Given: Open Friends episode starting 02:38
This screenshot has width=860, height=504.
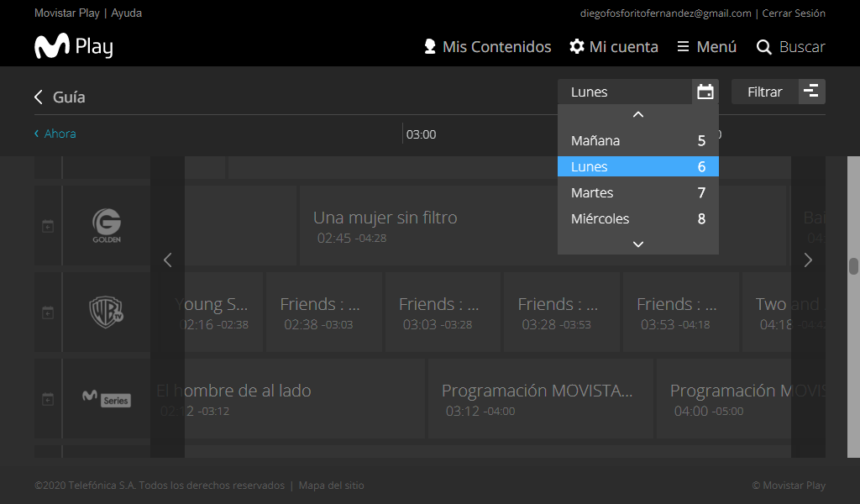Looking at the screenshot, I should 324,312.
